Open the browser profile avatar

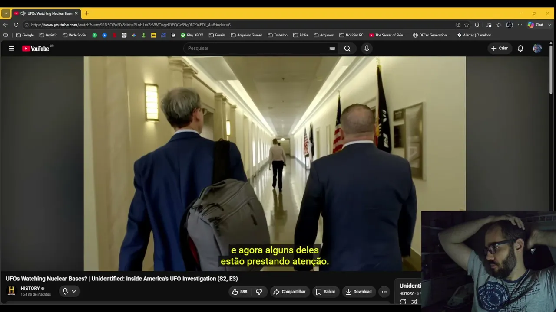510,25
